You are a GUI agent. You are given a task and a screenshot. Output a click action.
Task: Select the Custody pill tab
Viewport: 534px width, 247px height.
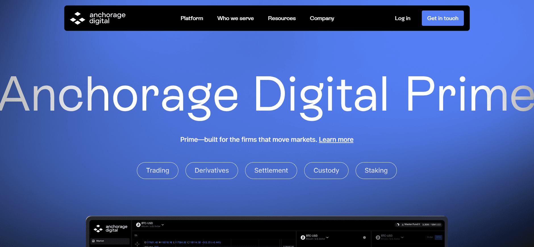[326, 170]
